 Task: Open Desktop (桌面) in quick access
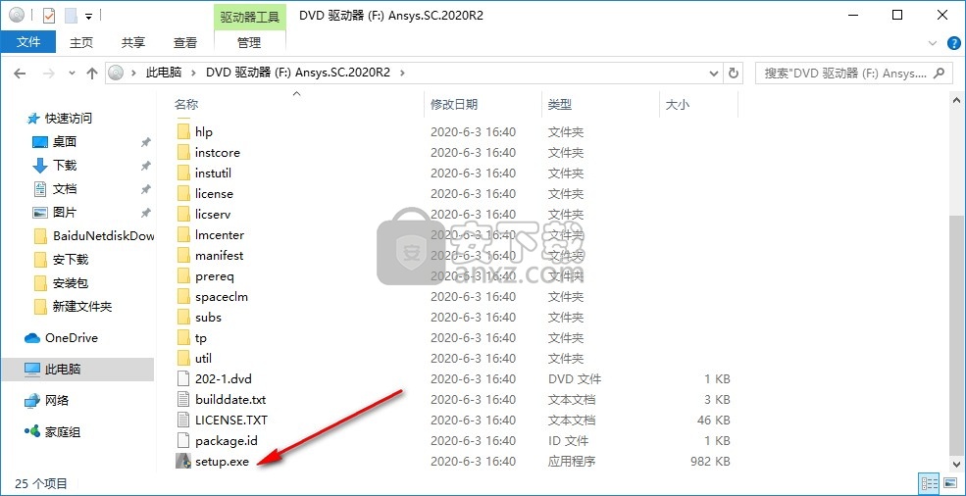[64, 142]
